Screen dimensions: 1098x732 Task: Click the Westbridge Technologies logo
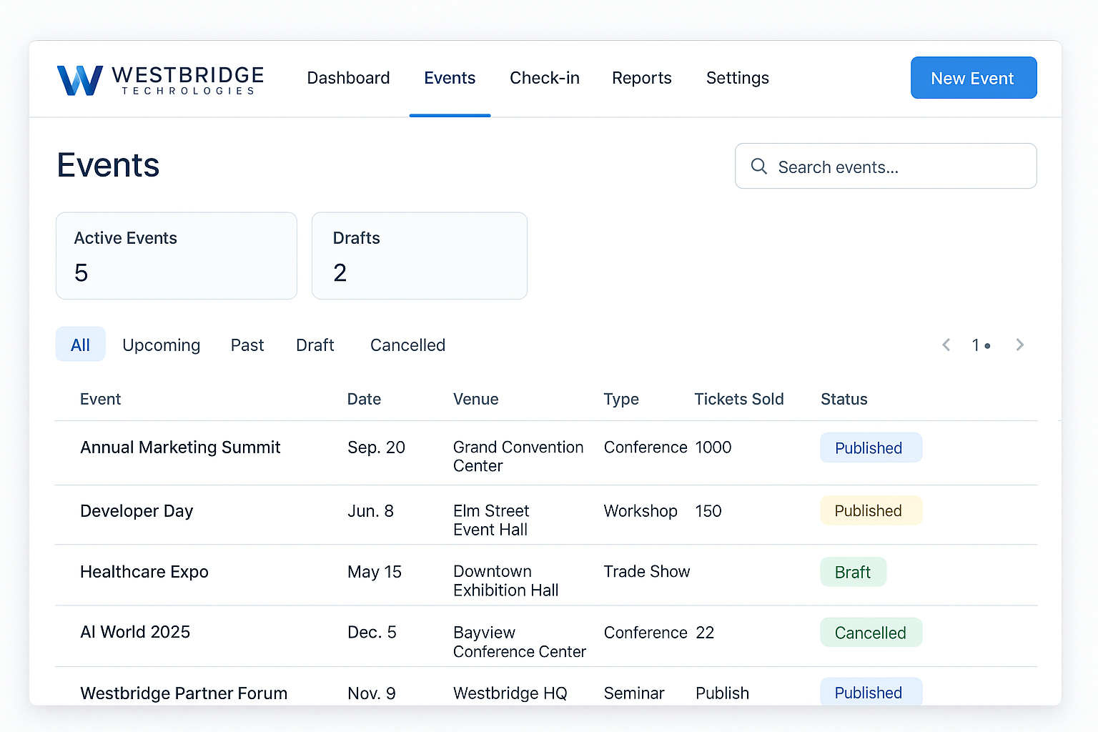click(x=161, y=79)
